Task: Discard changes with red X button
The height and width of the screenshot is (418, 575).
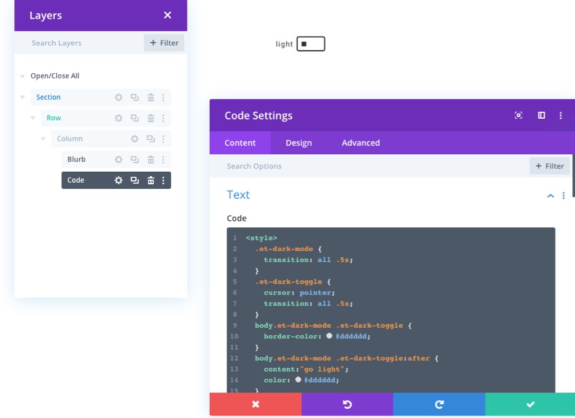Action: (255, 404)
